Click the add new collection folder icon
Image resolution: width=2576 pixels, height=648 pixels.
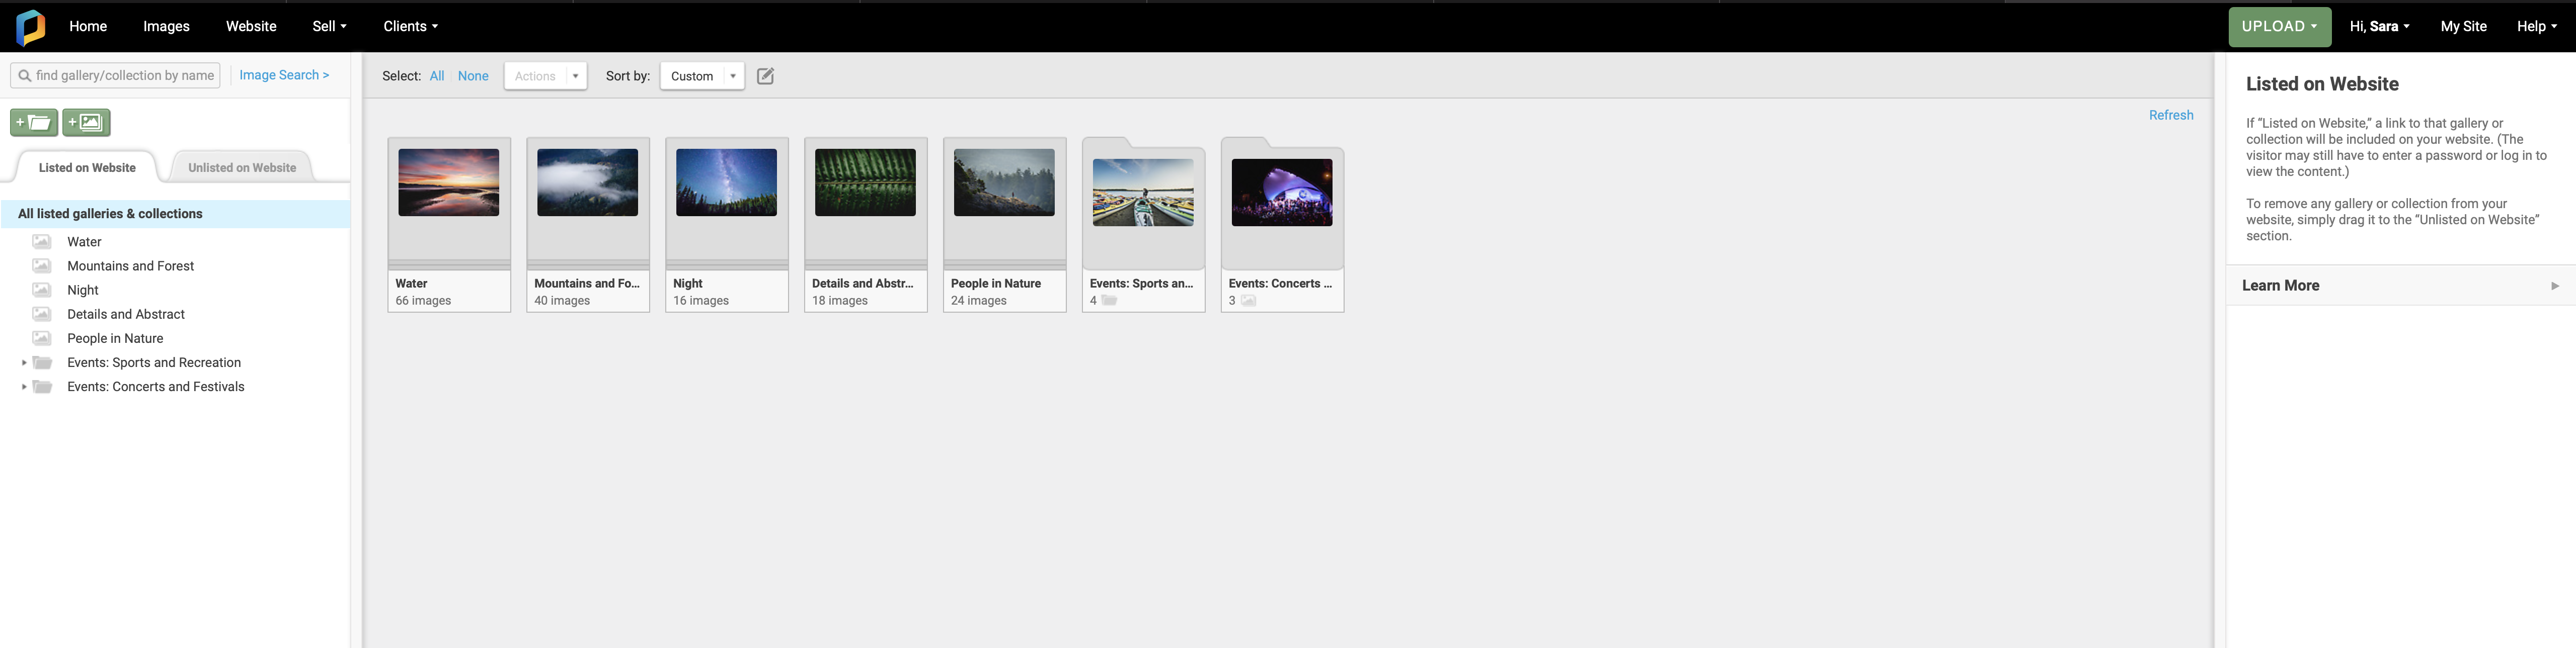point(34,122)
